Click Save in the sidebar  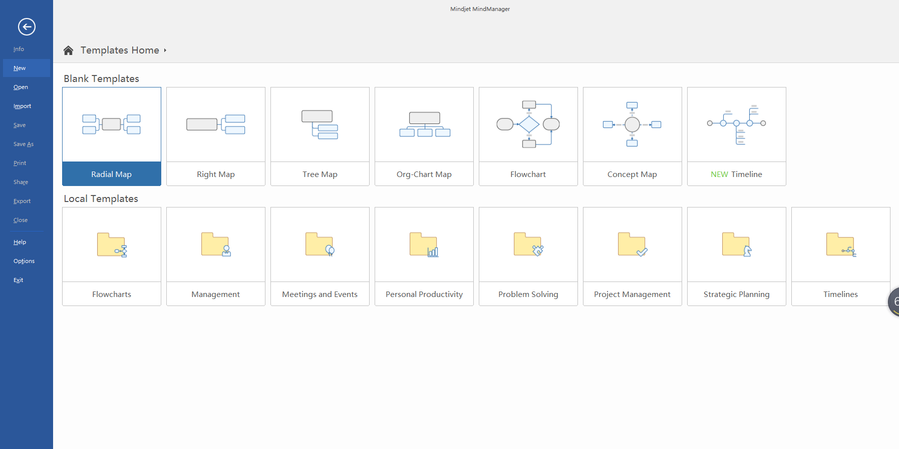[x=20, y=125]
